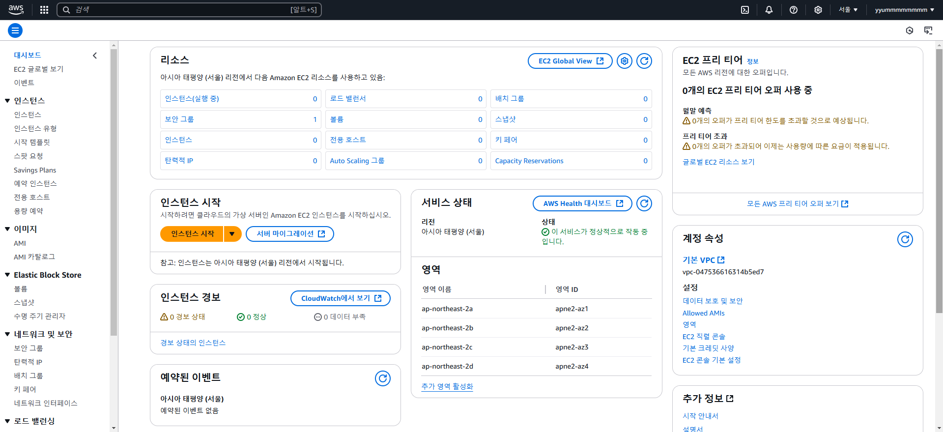The image size is (943, 432).
Task: Refresh the 예약된 이벤트 panel
Action: point(383,378)
